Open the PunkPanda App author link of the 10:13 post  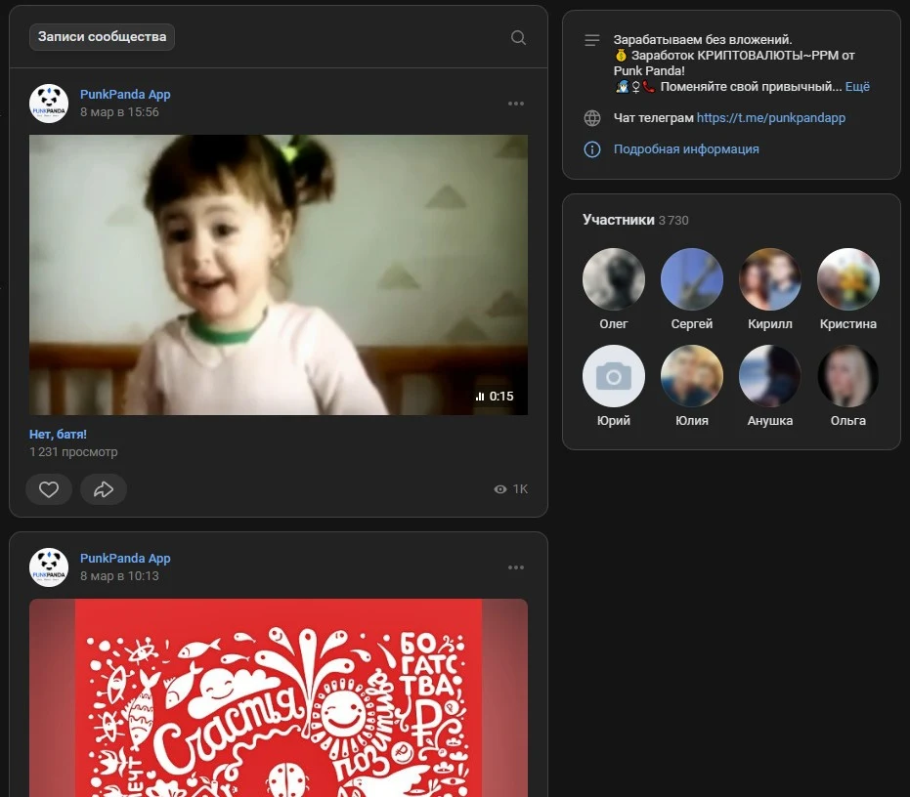tap(125, 558)
